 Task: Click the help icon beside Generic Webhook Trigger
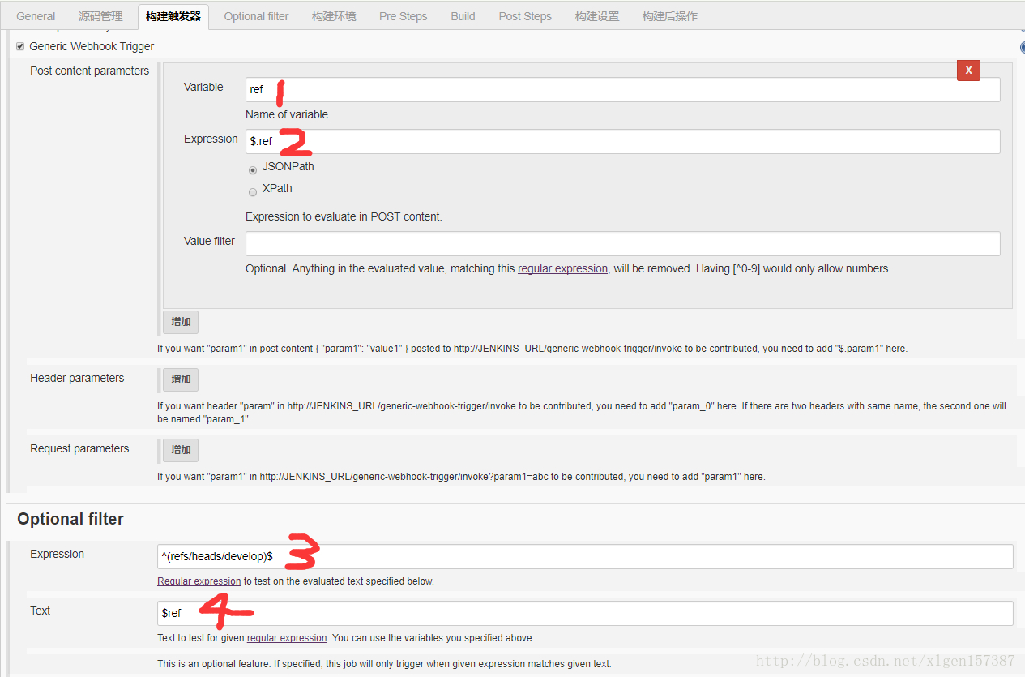click(1022, 47)
